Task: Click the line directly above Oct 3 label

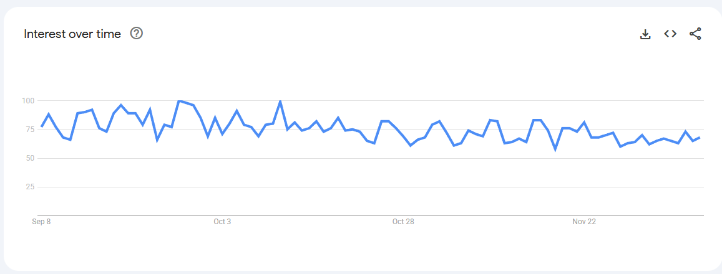Action: click(222, 133)
